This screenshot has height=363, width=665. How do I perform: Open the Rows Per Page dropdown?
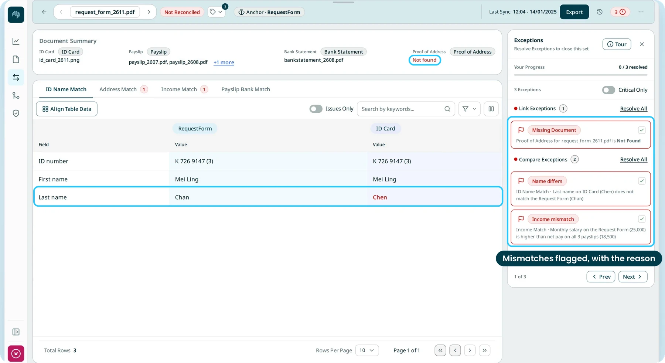[367, 350]
